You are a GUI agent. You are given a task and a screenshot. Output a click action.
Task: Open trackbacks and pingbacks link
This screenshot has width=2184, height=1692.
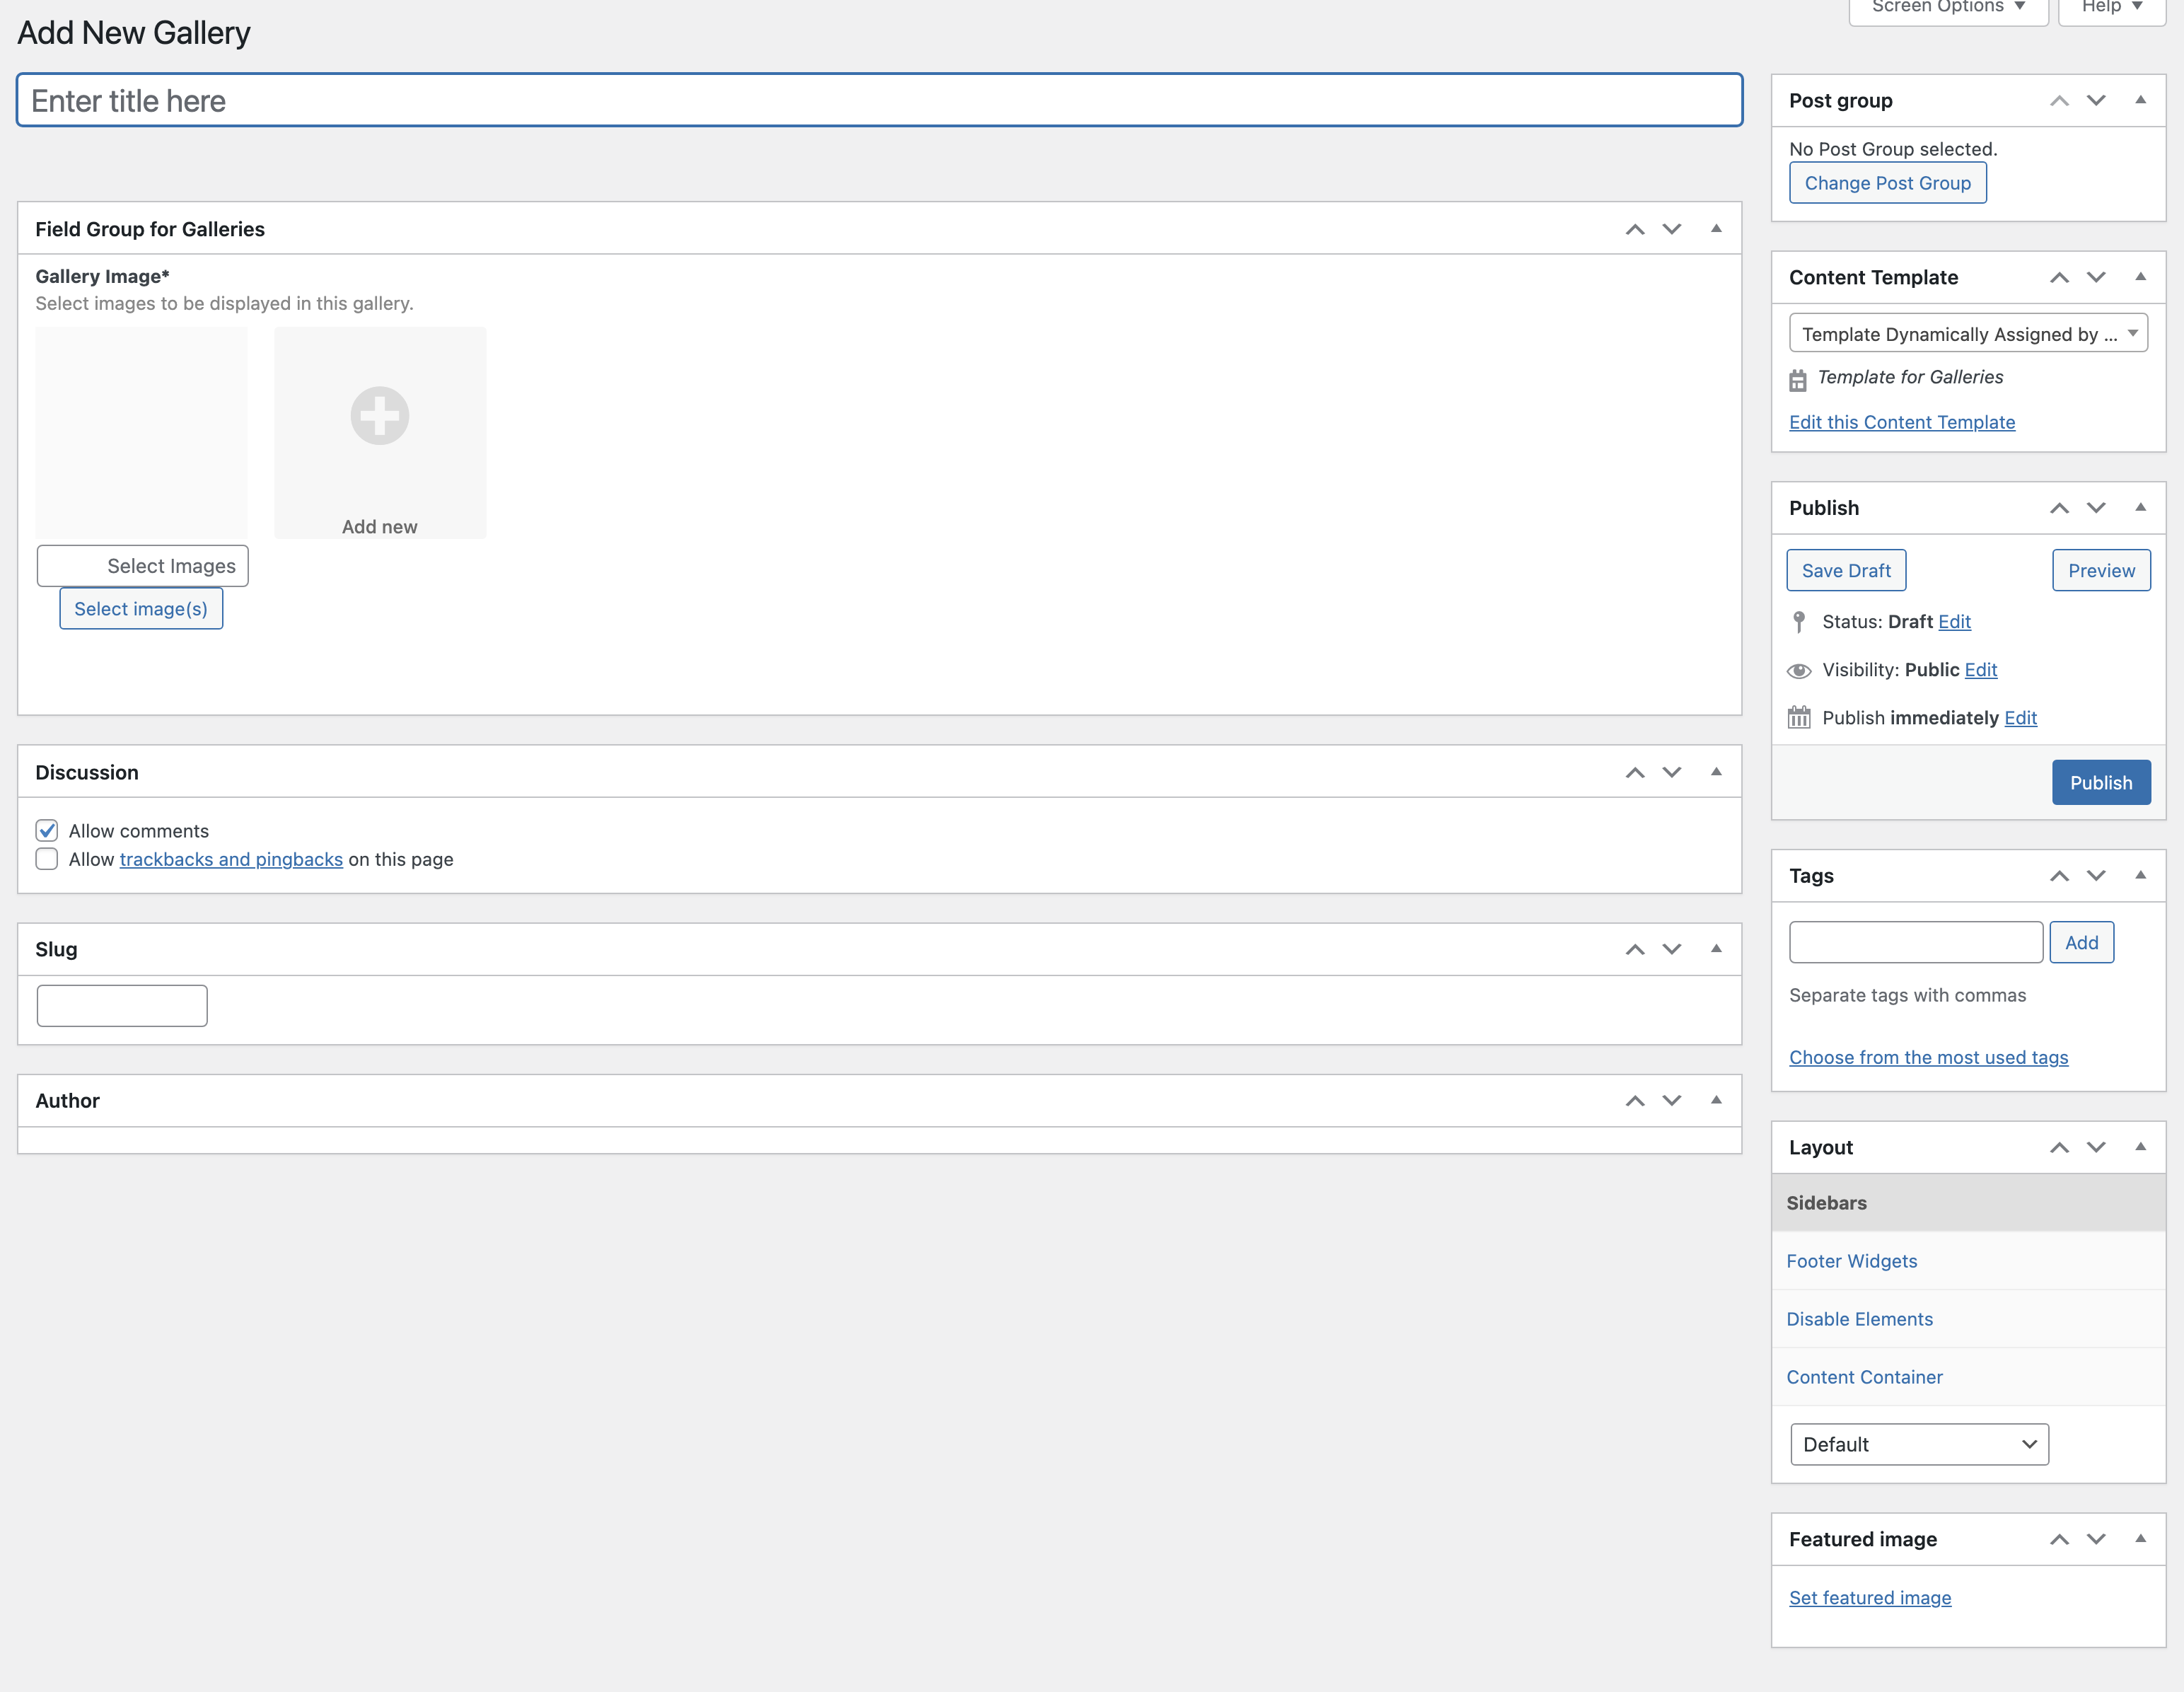tap(231, 859)
